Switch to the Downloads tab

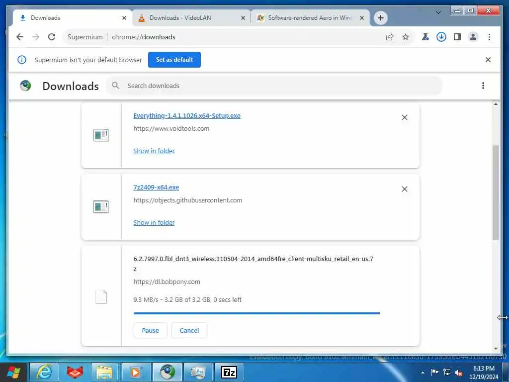(x=73, y=18)
